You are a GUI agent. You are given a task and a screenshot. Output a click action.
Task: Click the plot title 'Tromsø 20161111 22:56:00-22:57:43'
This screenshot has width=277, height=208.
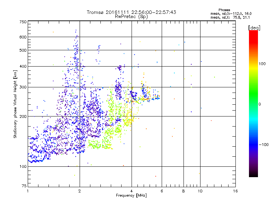[x=131, y=12]
